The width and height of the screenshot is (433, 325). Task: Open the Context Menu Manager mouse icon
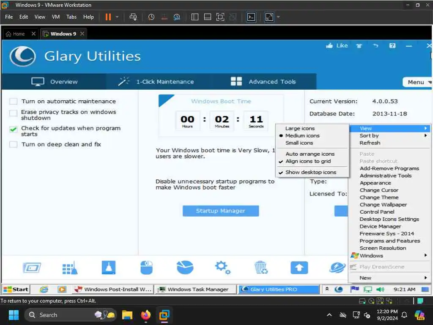coord(146,267)
